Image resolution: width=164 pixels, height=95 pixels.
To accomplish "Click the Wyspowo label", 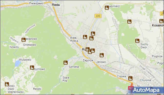I will pos(25,60).
